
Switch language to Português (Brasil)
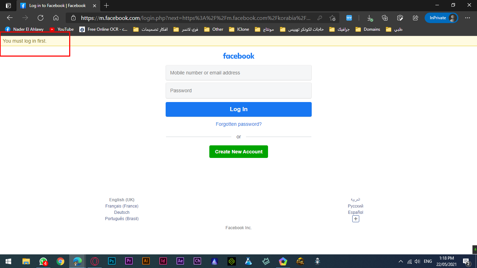tap(122, 219)
